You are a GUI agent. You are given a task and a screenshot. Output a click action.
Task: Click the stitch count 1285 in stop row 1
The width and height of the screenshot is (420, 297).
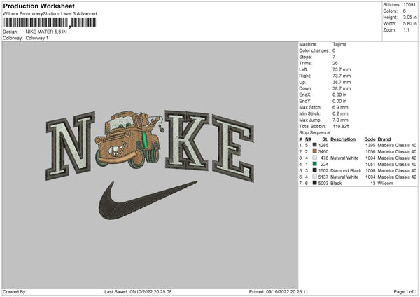point(323,145)
